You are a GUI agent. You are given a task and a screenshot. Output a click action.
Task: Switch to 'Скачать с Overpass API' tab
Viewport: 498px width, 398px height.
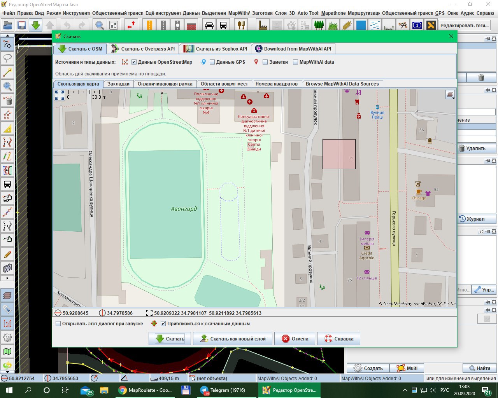(143, 49)
